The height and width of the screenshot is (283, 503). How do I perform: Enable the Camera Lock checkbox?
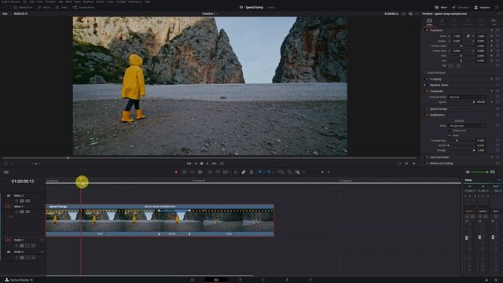[x=450, y=130]
